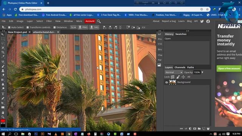Click Open a free account ad button
Image resolution: width=242 pixels, height=136 pixels.
tap(229, 68)
